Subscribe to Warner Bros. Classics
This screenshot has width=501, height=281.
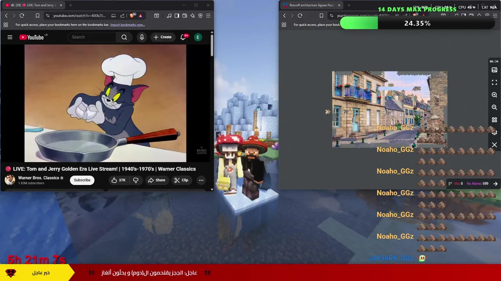[x=82, y=180]
